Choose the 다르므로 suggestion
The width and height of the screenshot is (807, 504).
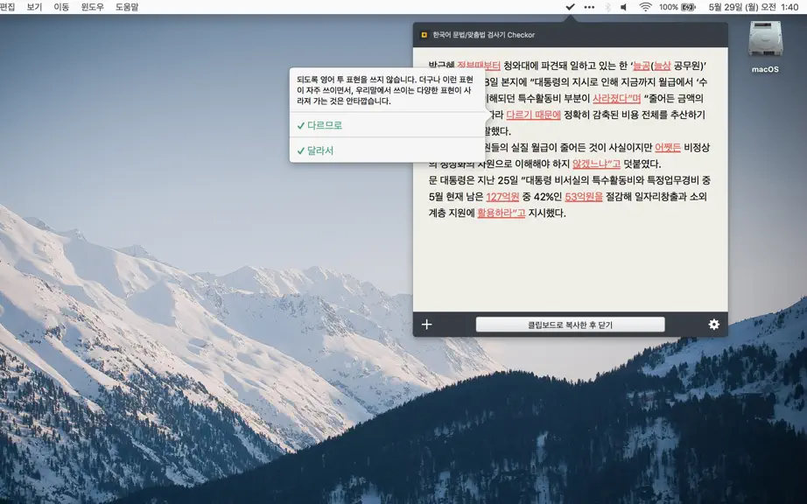(387, 125)
